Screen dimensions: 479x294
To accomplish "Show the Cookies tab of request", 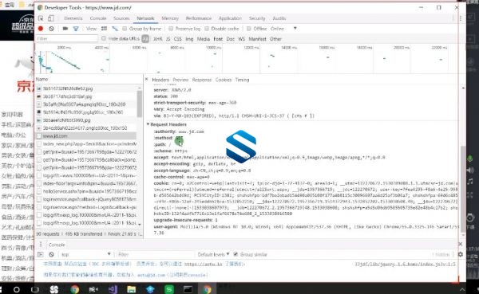I will point(224,80).
